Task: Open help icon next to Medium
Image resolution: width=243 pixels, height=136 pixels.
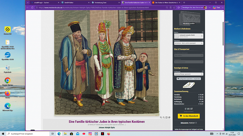Action: click(x=202, y=32)
